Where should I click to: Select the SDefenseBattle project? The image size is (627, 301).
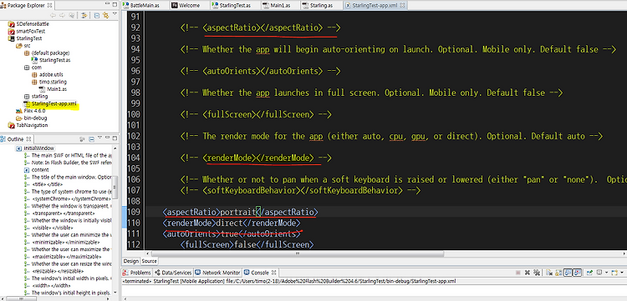point(28,24)
